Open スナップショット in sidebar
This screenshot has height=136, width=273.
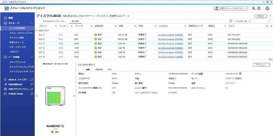click(18, 62)
